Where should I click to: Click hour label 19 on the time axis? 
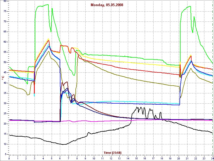[x=170, y=158]
